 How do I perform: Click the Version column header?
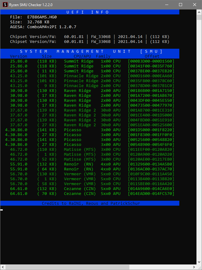(x=19, y=56)
